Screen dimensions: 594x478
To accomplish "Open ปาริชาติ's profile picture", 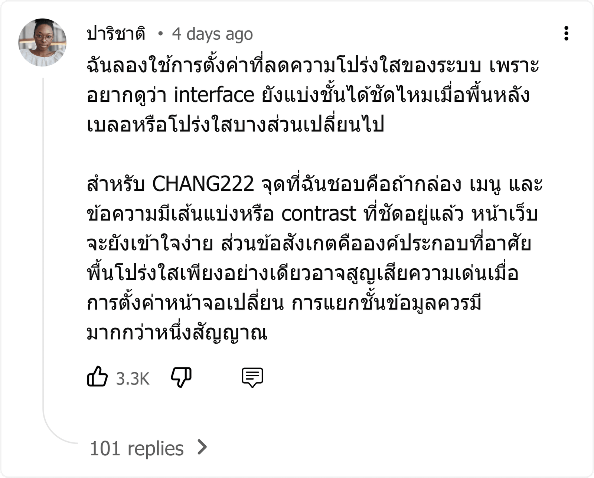I will click(43, 43).
